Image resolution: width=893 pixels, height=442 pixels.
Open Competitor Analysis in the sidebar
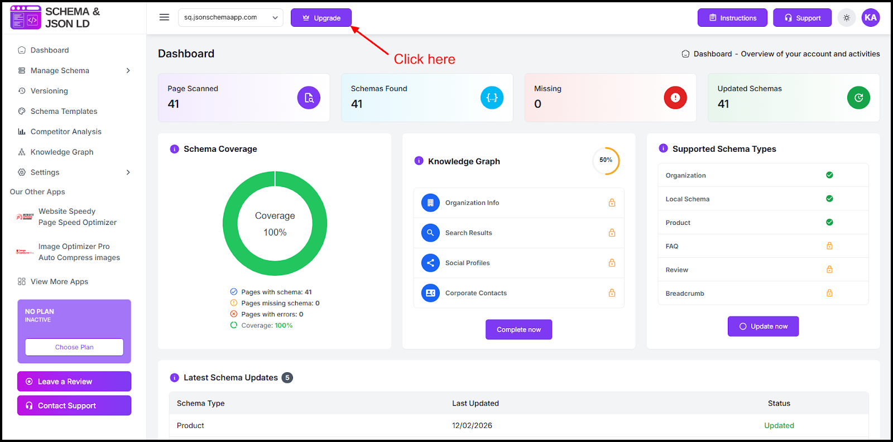pos(66,132)
